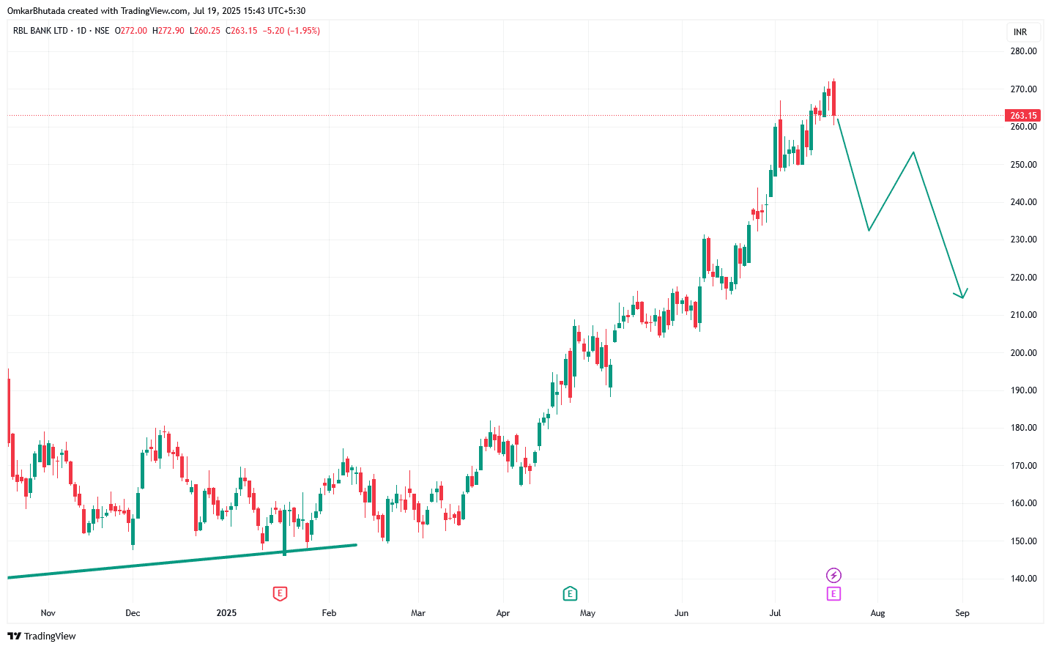
Task: Click the Apr label on time axis
Action: (x=503, y=613)
